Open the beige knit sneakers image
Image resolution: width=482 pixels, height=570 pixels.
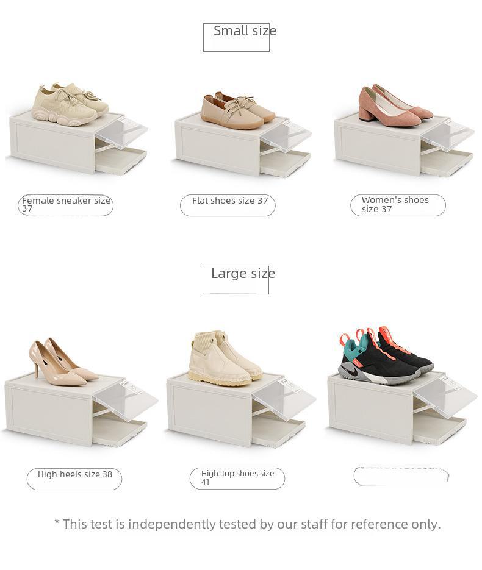tap(70, 104)
